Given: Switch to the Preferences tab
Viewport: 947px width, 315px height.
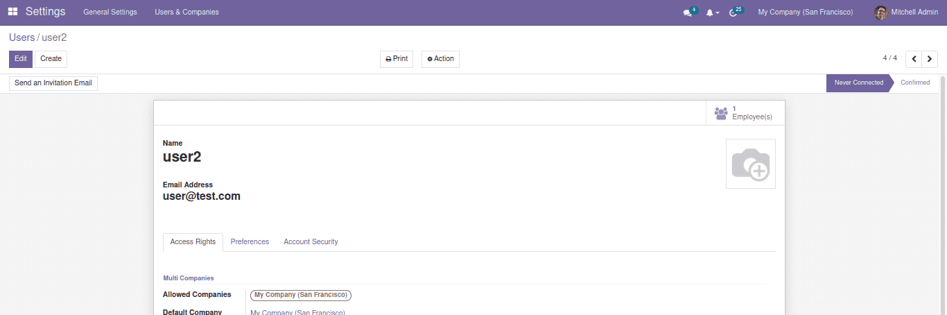Looking at the screenshot, I should (x=250, y=242).
